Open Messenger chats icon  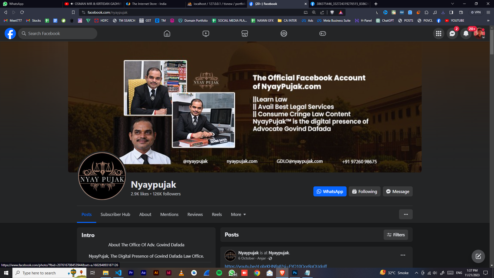click(x=452, y=33)
